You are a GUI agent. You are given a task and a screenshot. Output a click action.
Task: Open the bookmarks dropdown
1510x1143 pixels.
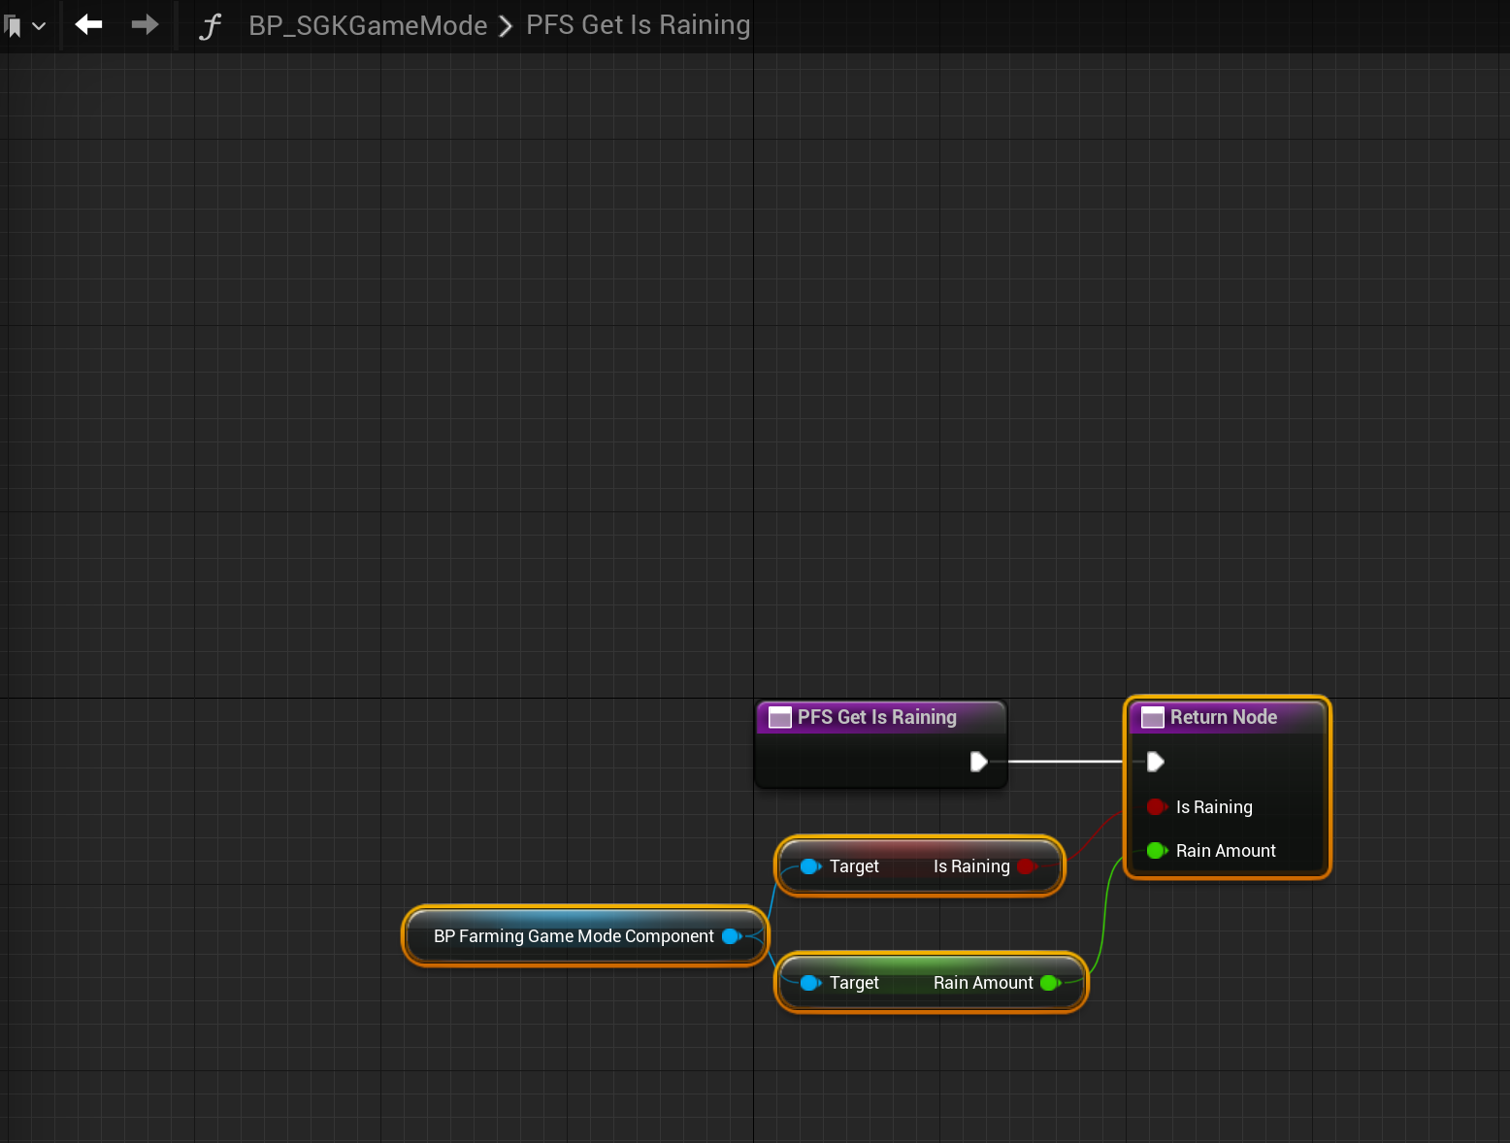tap(25, 26)
